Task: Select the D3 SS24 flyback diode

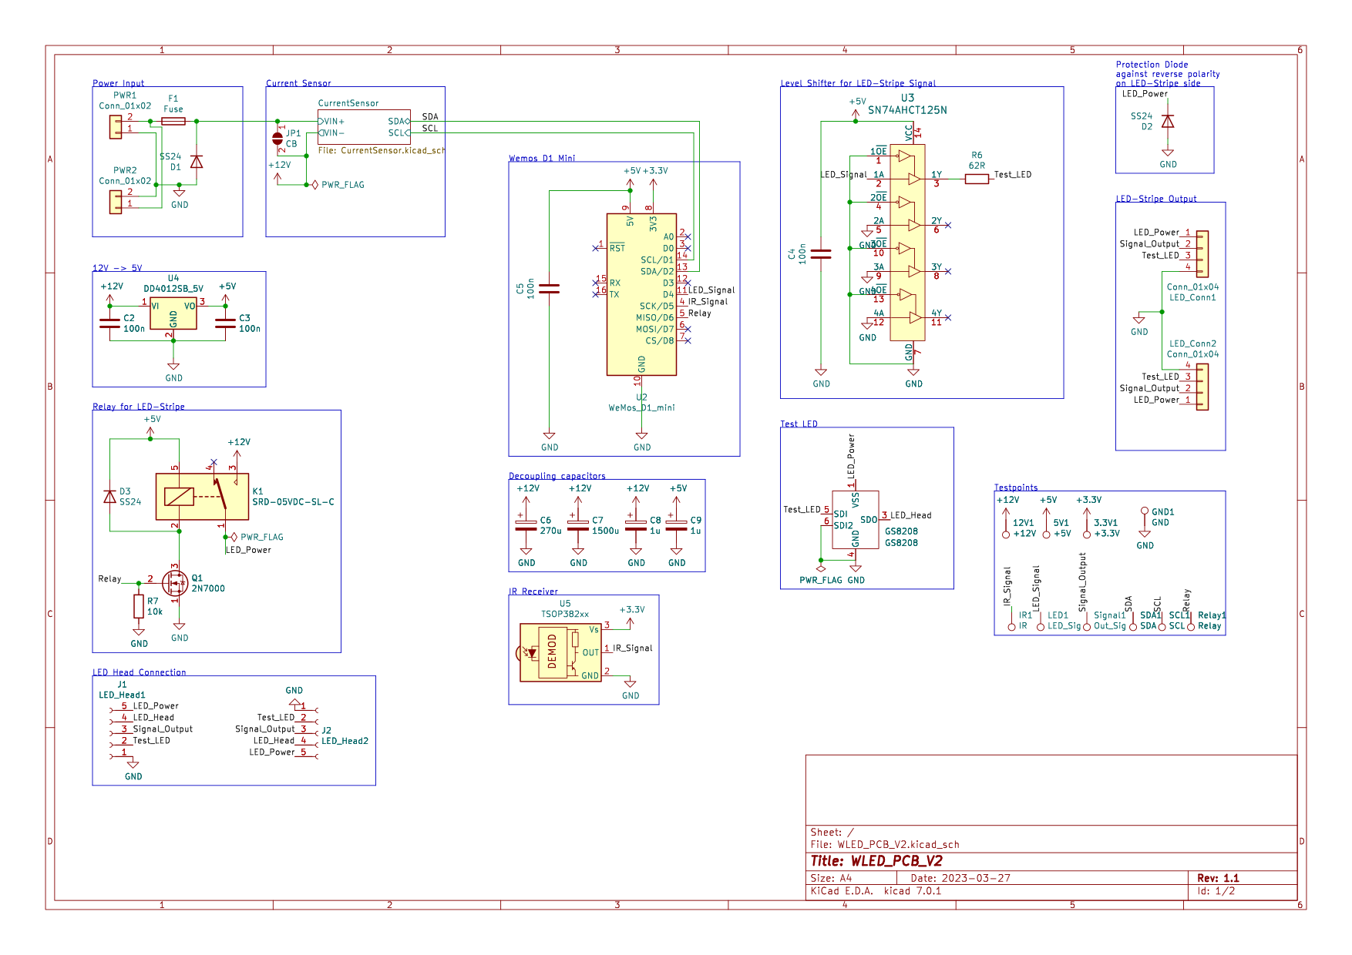Action: click(x=110, y=497)
